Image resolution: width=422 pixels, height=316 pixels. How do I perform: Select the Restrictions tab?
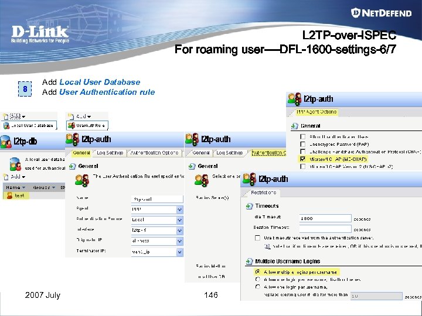[x=264, y=193]
